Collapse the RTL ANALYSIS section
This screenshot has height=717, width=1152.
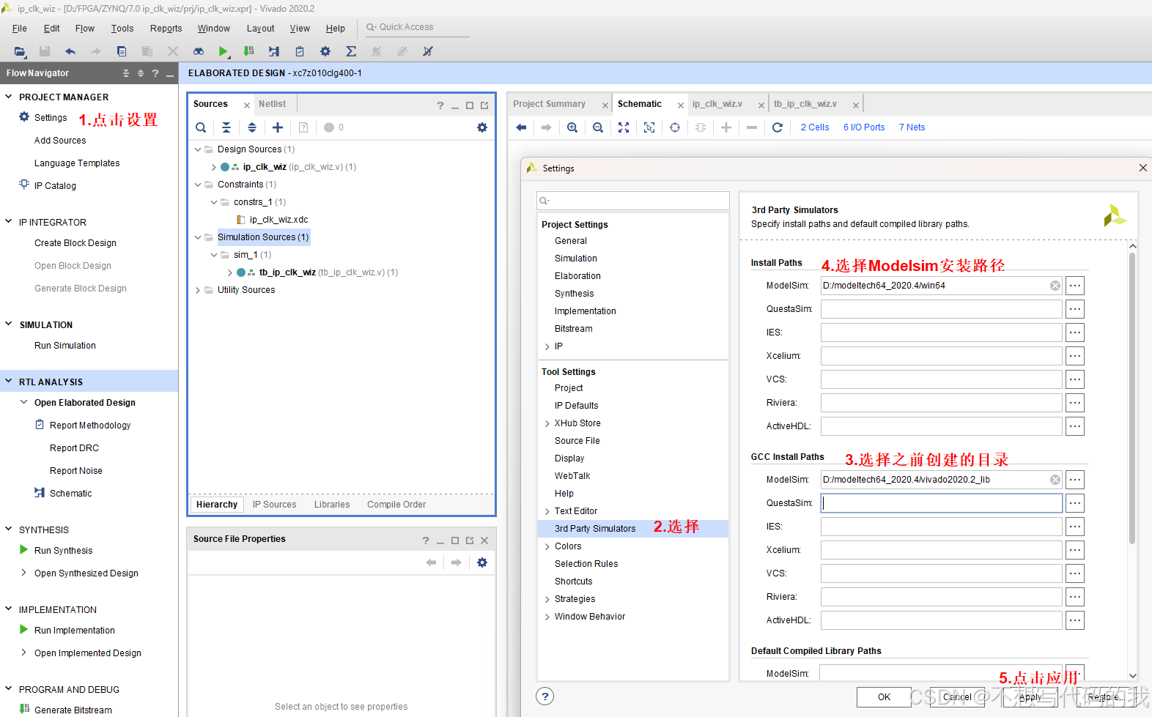(9, 382)
